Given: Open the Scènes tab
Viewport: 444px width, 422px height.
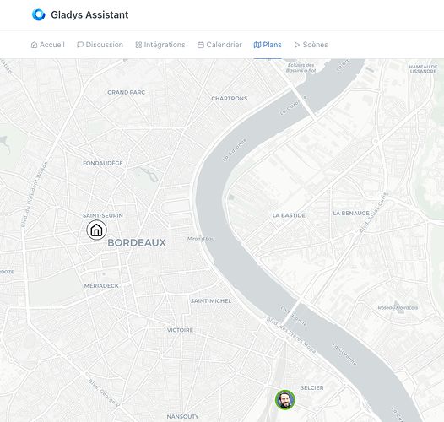Looking at the screenshot, I should click(311, 45).
